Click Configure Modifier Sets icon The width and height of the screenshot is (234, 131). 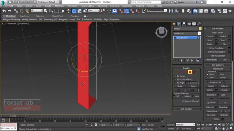click(197, 60)
